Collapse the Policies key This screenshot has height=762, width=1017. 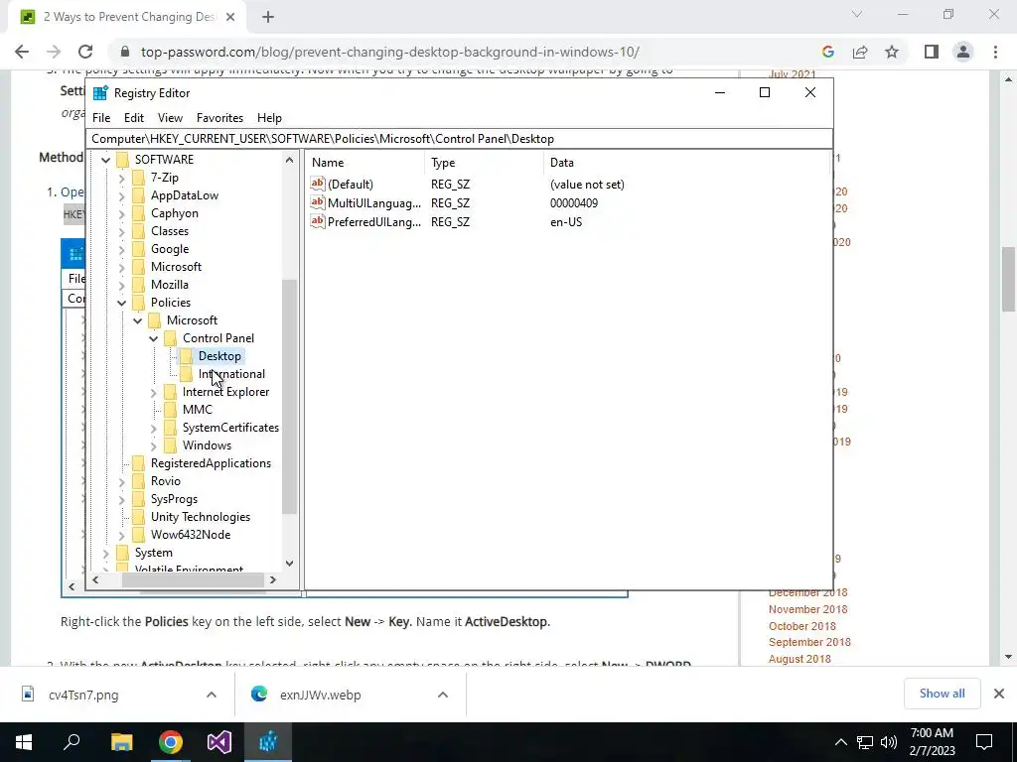[121, 303]
